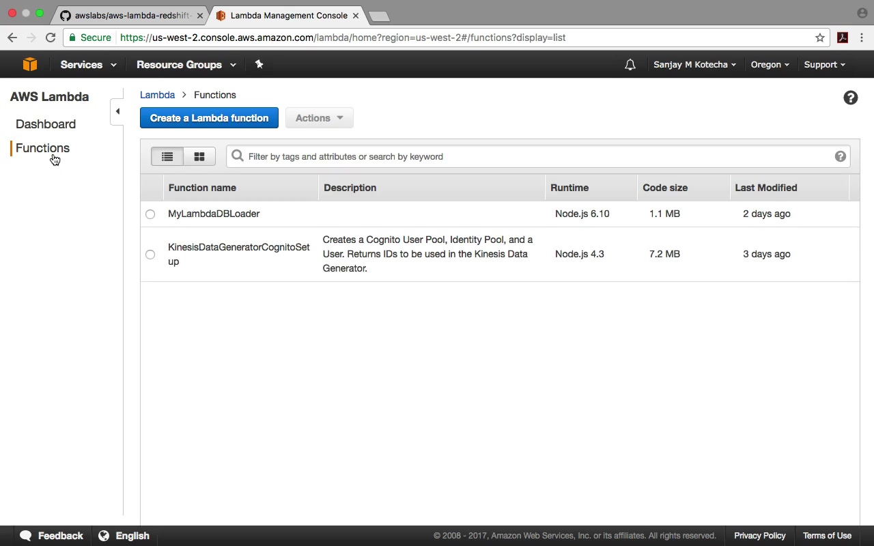This screenshot has height=546, width=874.
Task: Select the MyLambdaDBLoader radio button
Action: [150, 214]
